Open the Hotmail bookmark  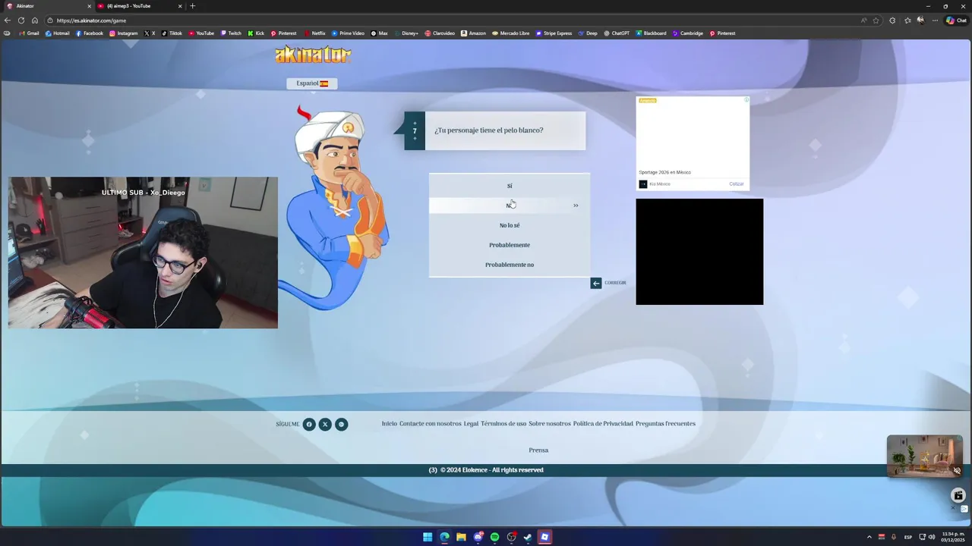[58, 33]
